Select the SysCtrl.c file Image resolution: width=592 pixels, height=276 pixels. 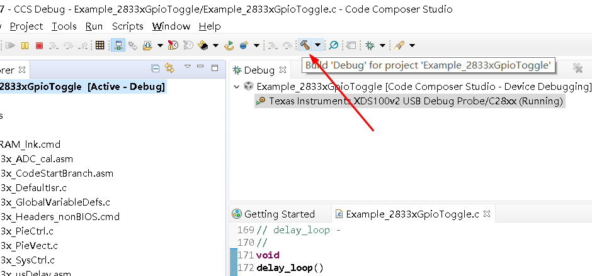[x=27, y=260]
